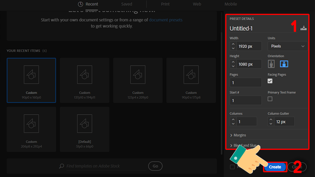Click the save preset icon beside Untitled-1
The image size is (315, 177).
[303, 28]
